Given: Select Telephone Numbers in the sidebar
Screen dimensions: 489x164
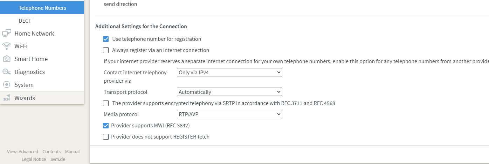Looking at the screenshot, I should [42, 8].
